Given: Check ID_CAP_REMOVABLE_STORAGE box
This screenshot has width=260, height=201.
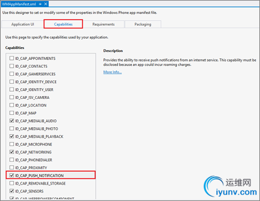Looking at the screenshot, I should click(11, 183).
